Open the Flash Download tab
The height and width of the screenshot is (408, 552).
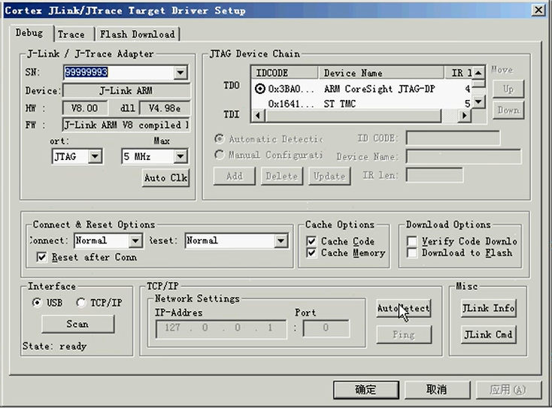[138, 34]
